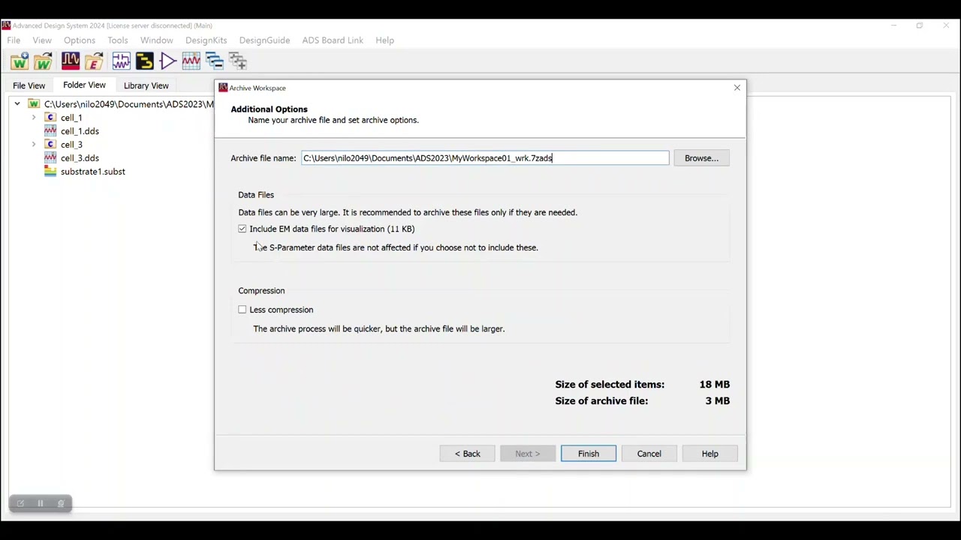Switch to the Library View tab
The height and width of the screenshot is (540, 961).
pyautogui.click(x=146, y=85)
